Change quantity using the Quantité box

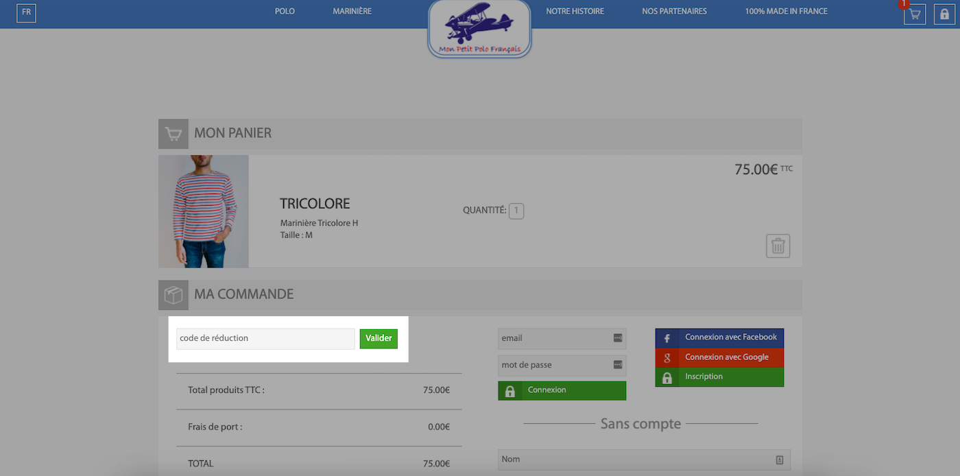[x=516, y=211]
